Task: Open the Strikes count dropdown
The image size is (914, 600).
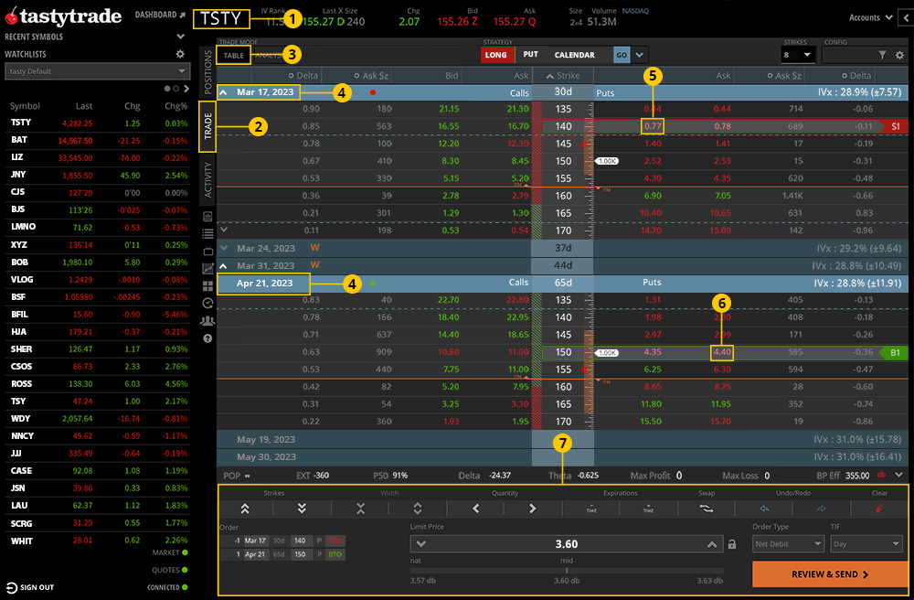Action: (797, 55)
